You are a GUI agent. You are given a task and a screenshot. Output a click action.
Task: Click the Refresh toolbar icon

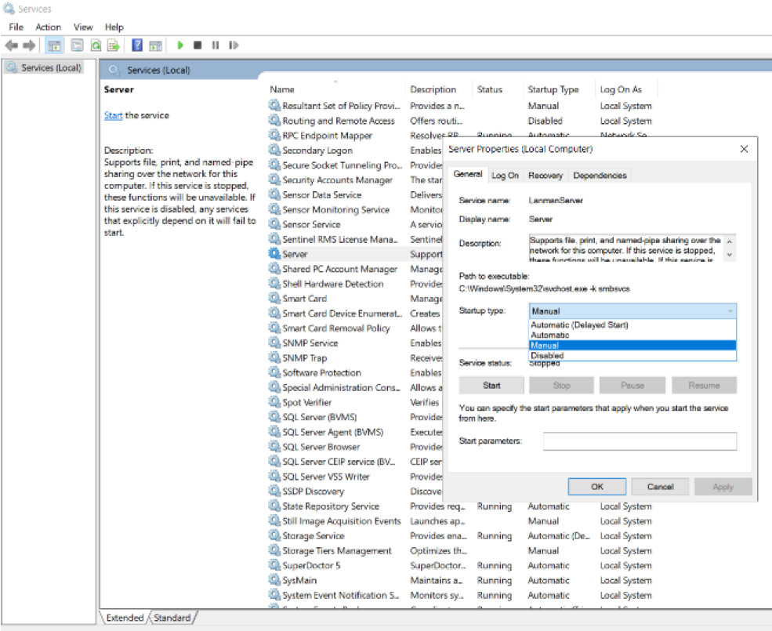(96, 45)
